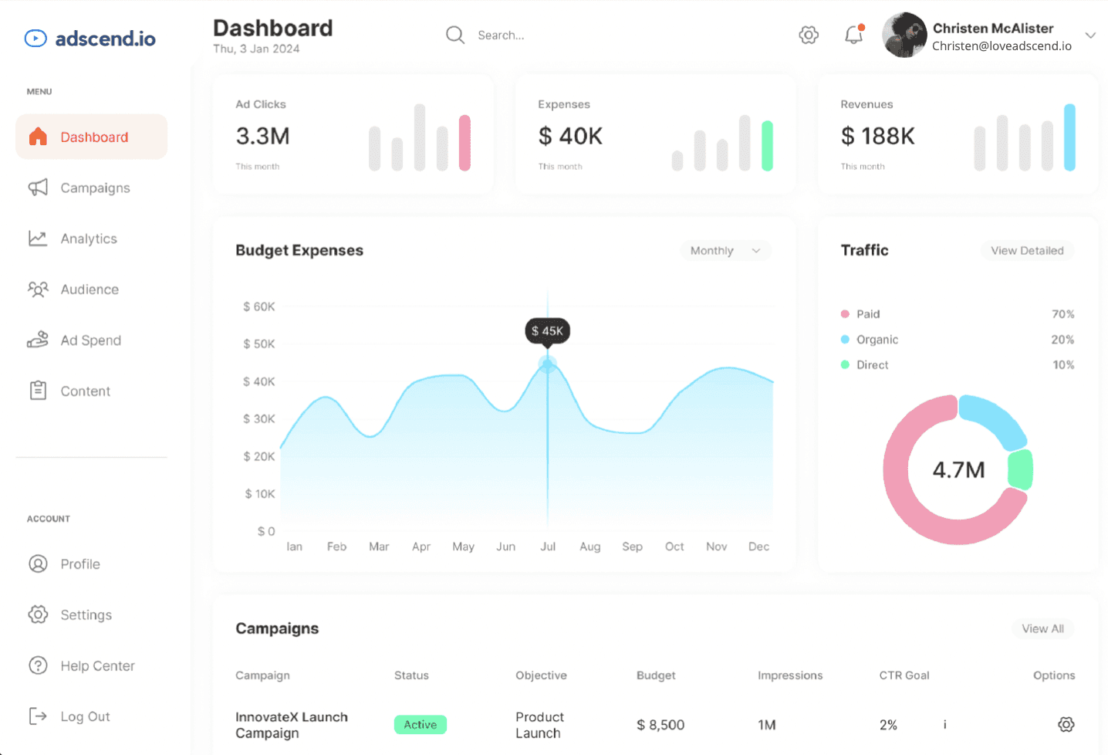The image size is (1108, 755).
Task: Click the 70% Paid percentage
Action: (x=1062, y=313)
